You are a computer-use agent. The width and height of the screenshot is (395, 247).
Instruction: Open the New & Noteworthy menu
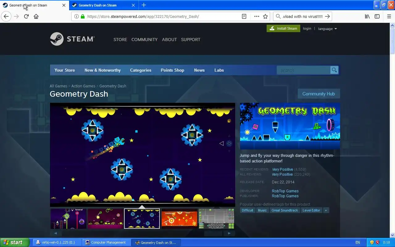click(102, 70)
